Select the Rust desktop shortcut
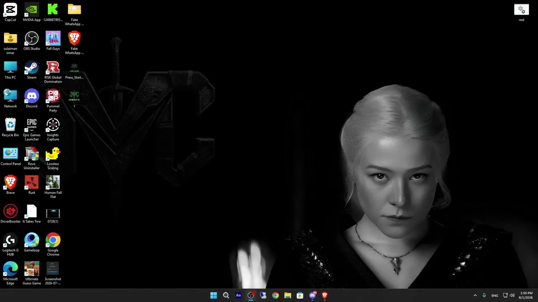Screen dimensions: 538x302 pyautogui.click(x=32, y=185)
